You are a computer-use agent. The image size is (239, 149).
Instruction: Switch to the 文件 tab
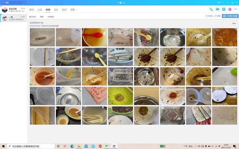(56, 10)
